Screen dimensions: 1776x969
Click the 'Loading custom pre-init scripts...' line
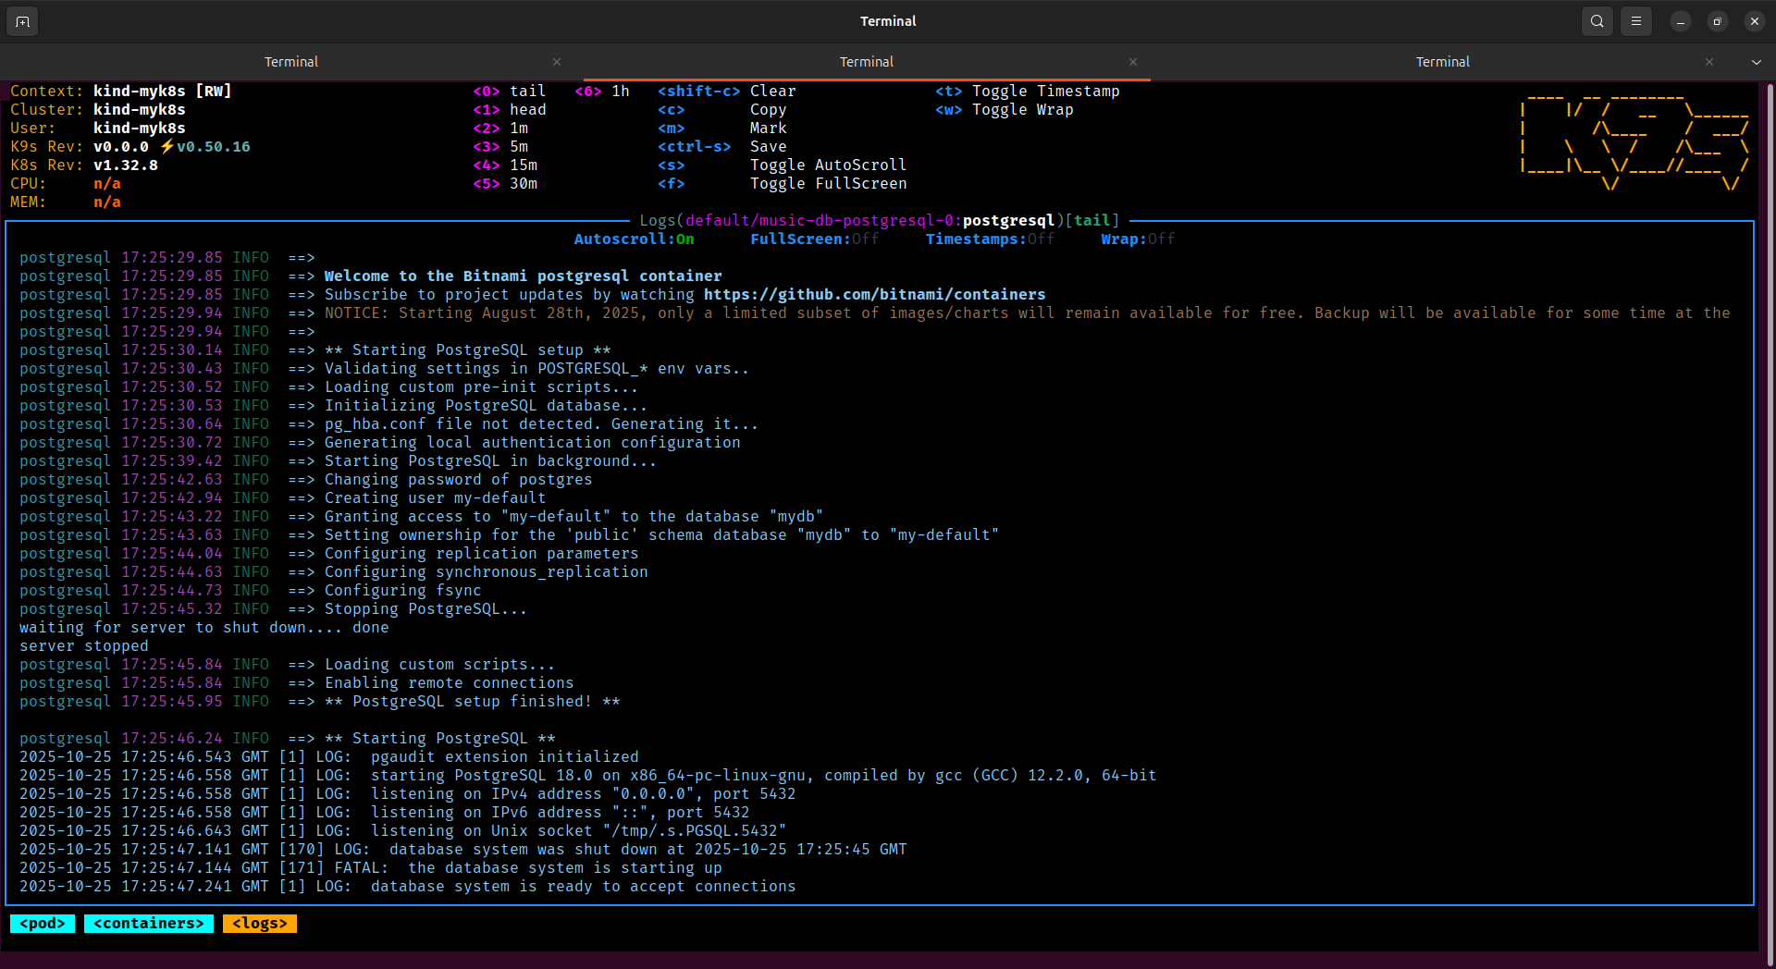point(328,387)
